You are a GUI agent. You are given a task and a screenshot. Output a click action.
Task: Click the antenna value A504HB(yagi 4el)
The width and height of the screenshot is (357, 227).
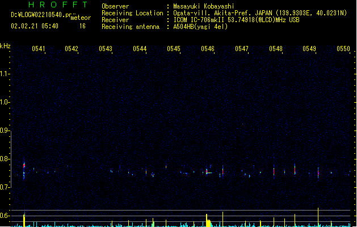tap(200, 27)
